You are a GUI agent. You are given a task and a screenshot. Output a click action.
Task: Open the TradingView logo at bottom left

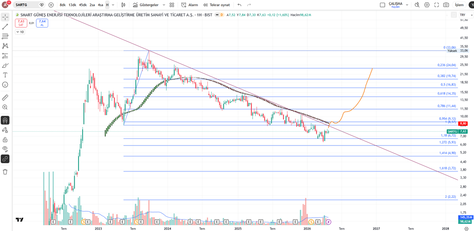click(20, 220)
